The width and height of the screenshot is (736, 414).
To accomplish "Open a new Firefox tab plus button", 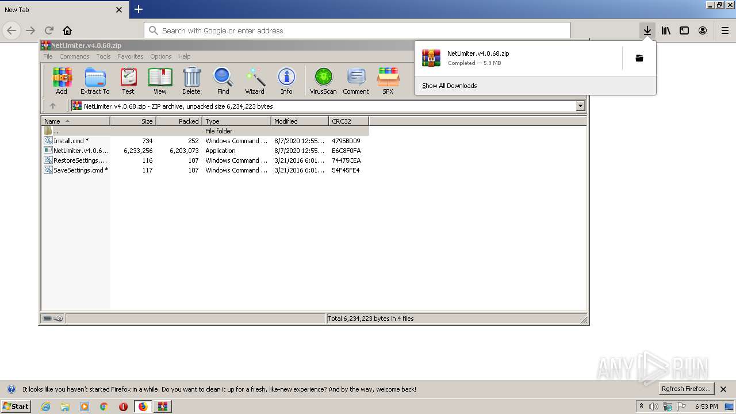I will pyautogui.click(x=139, y=9).
